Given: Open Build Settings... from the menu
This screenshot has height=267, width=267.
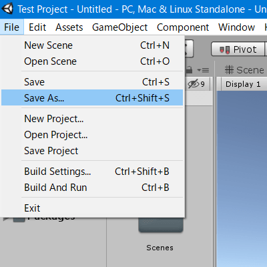Looking at the screenshot, I should (92, 172).
